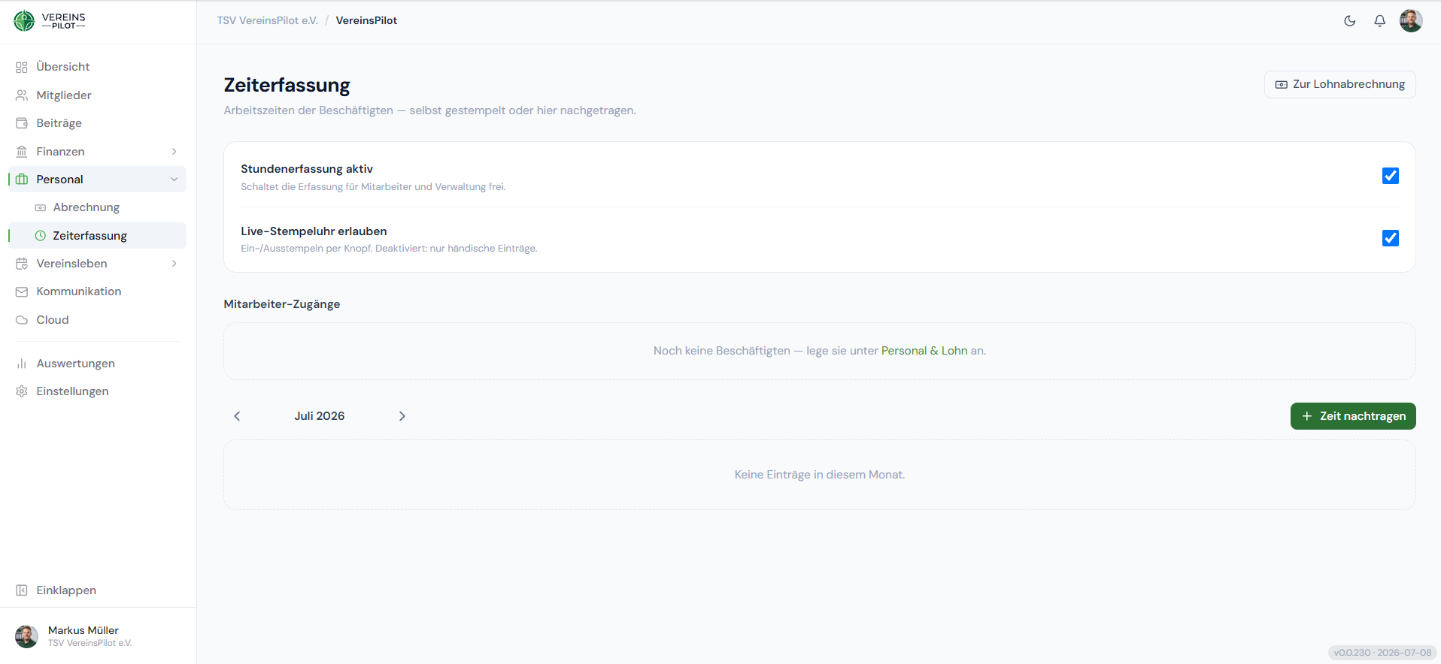Collapse the Personal submenu chevron
The image size is (1441, 664).
tap(174, 180)
